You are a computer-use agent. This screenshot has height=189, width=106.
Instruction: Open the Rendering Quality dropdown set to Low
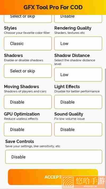point(78,43)
